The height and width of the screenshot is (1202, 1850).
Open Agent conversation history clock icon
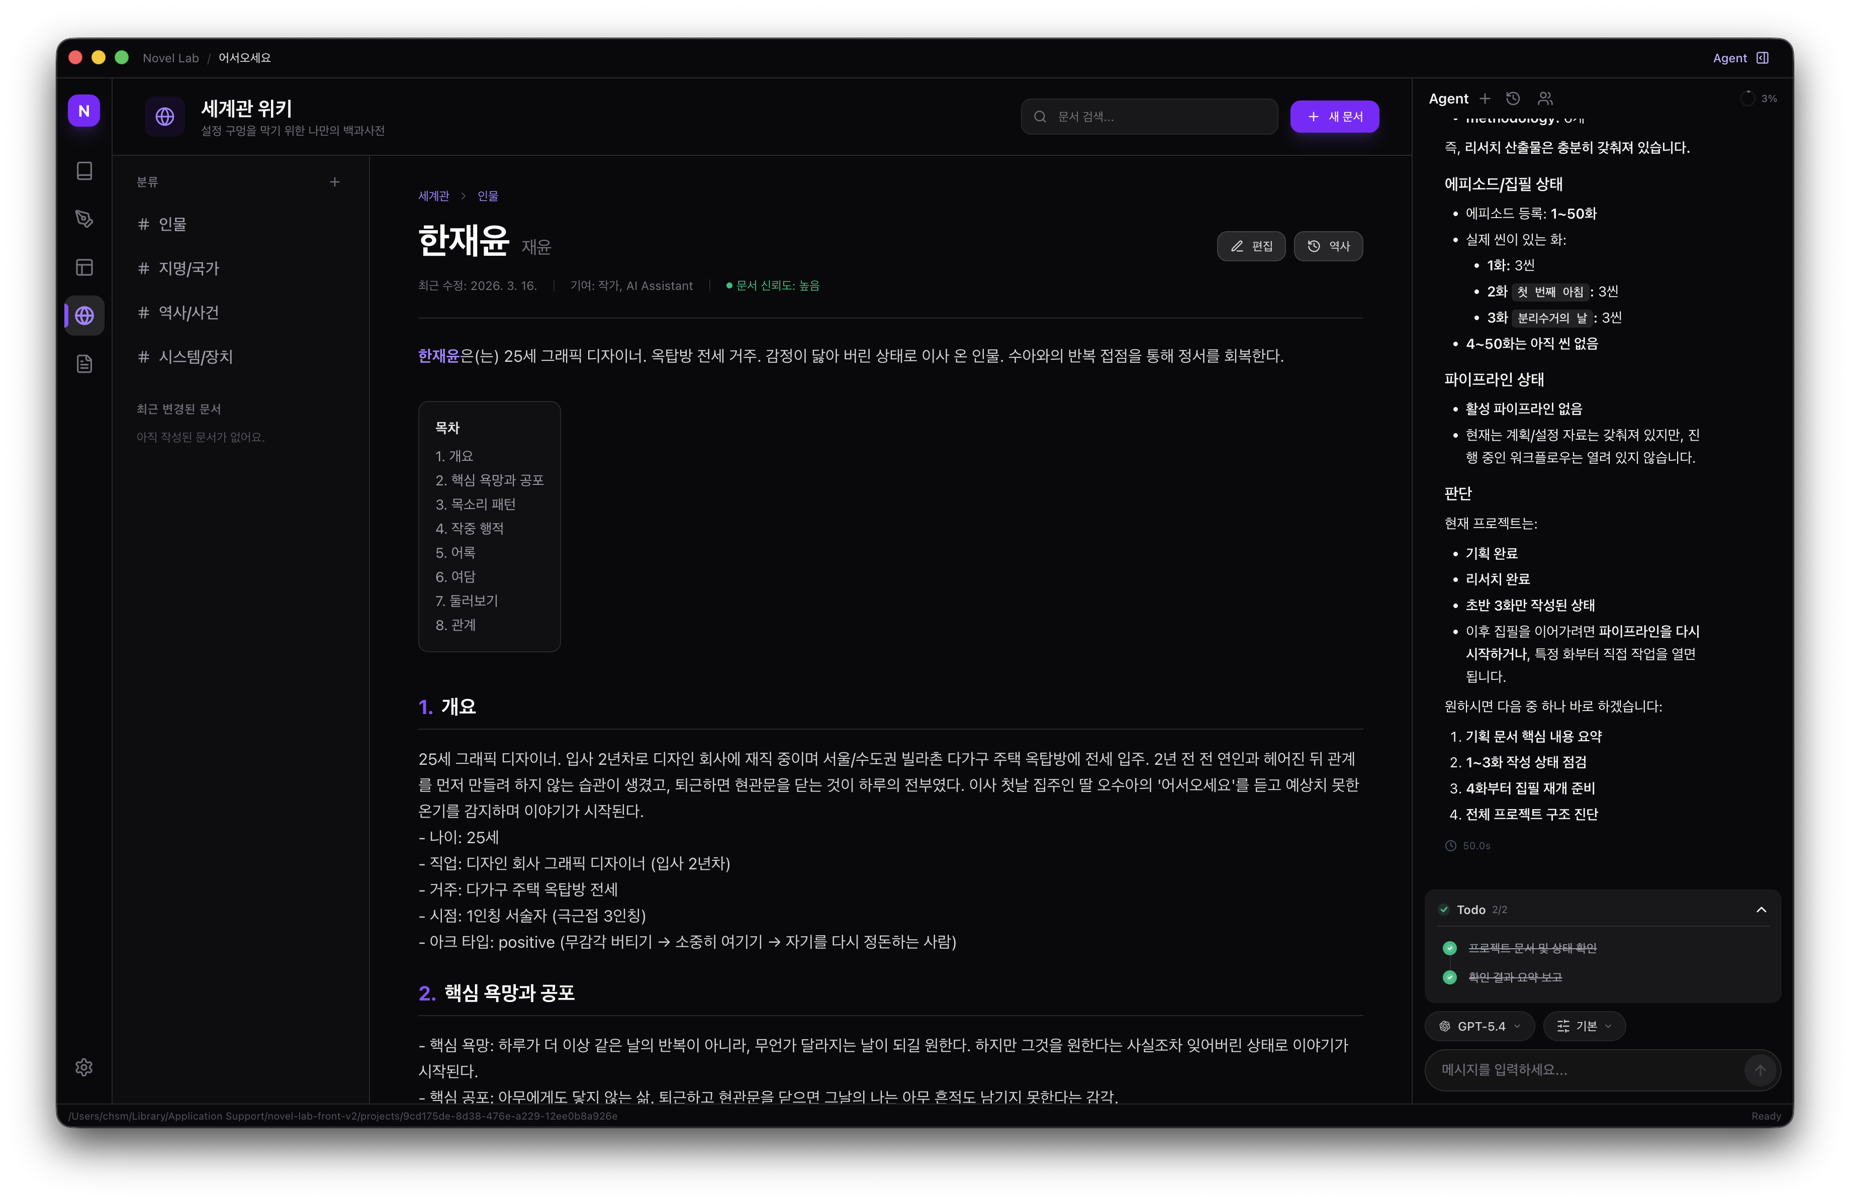click(1513, 98)
